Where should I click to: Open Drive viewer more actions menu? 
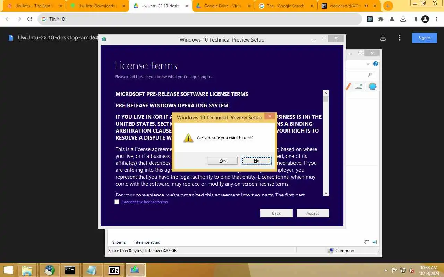click(x=400, y=38)
